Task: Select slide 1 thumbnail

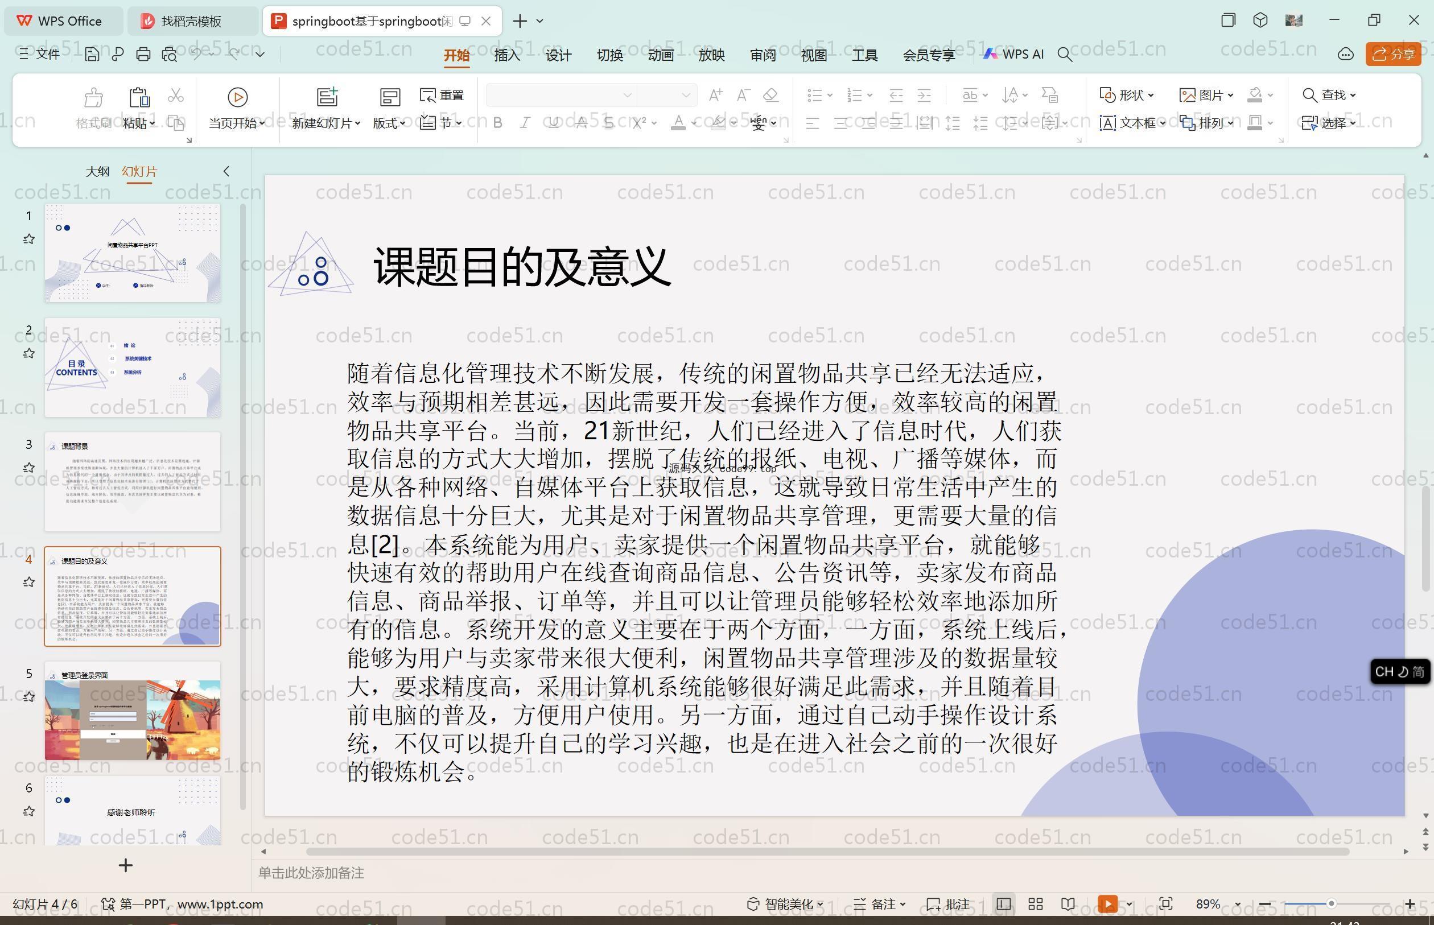Action: pos(132,253)
